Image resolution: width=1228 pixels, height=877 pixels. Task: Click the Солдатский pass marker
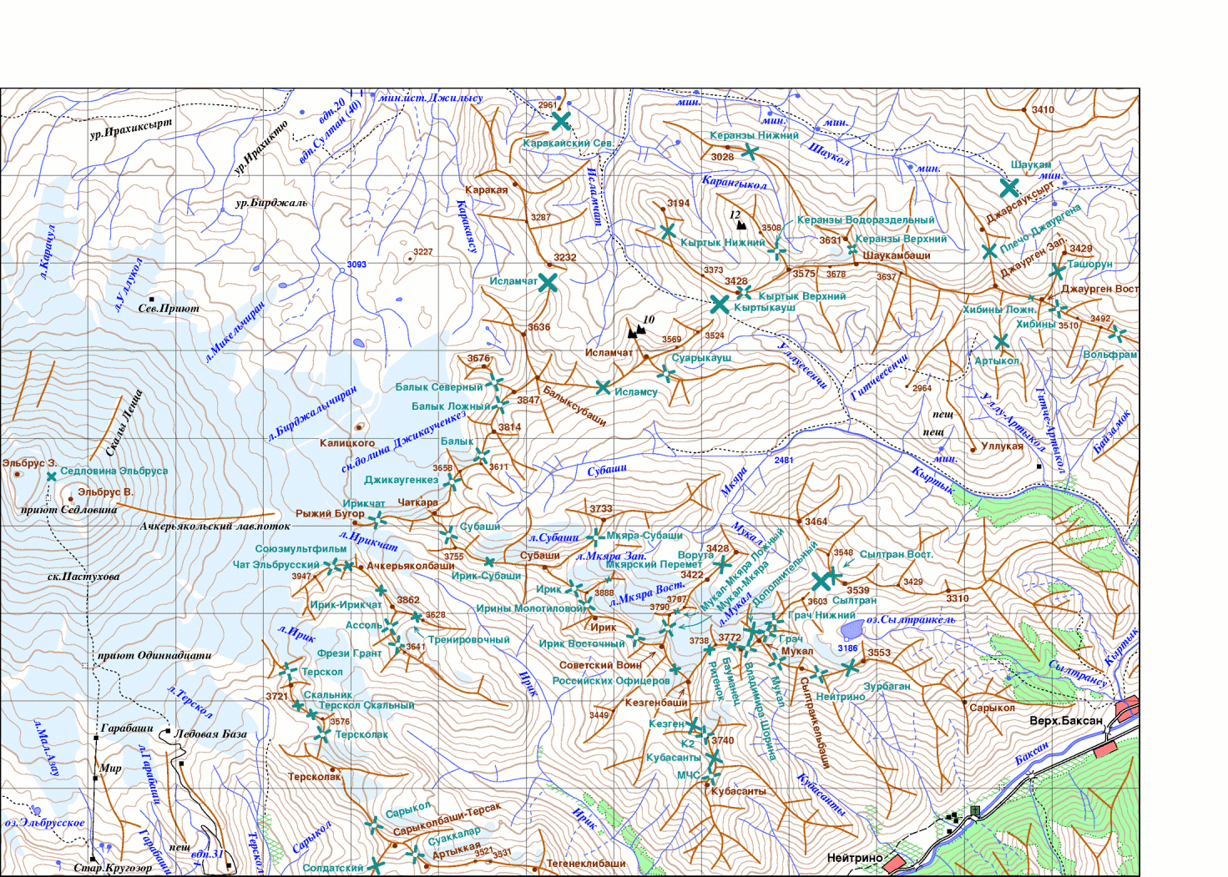tap(376, 867)
